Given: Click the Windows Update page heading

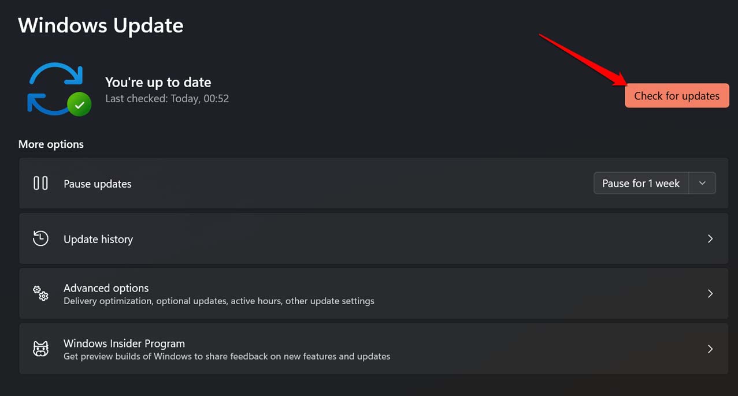Looking at the screenshot, I should tap(100, 25).
